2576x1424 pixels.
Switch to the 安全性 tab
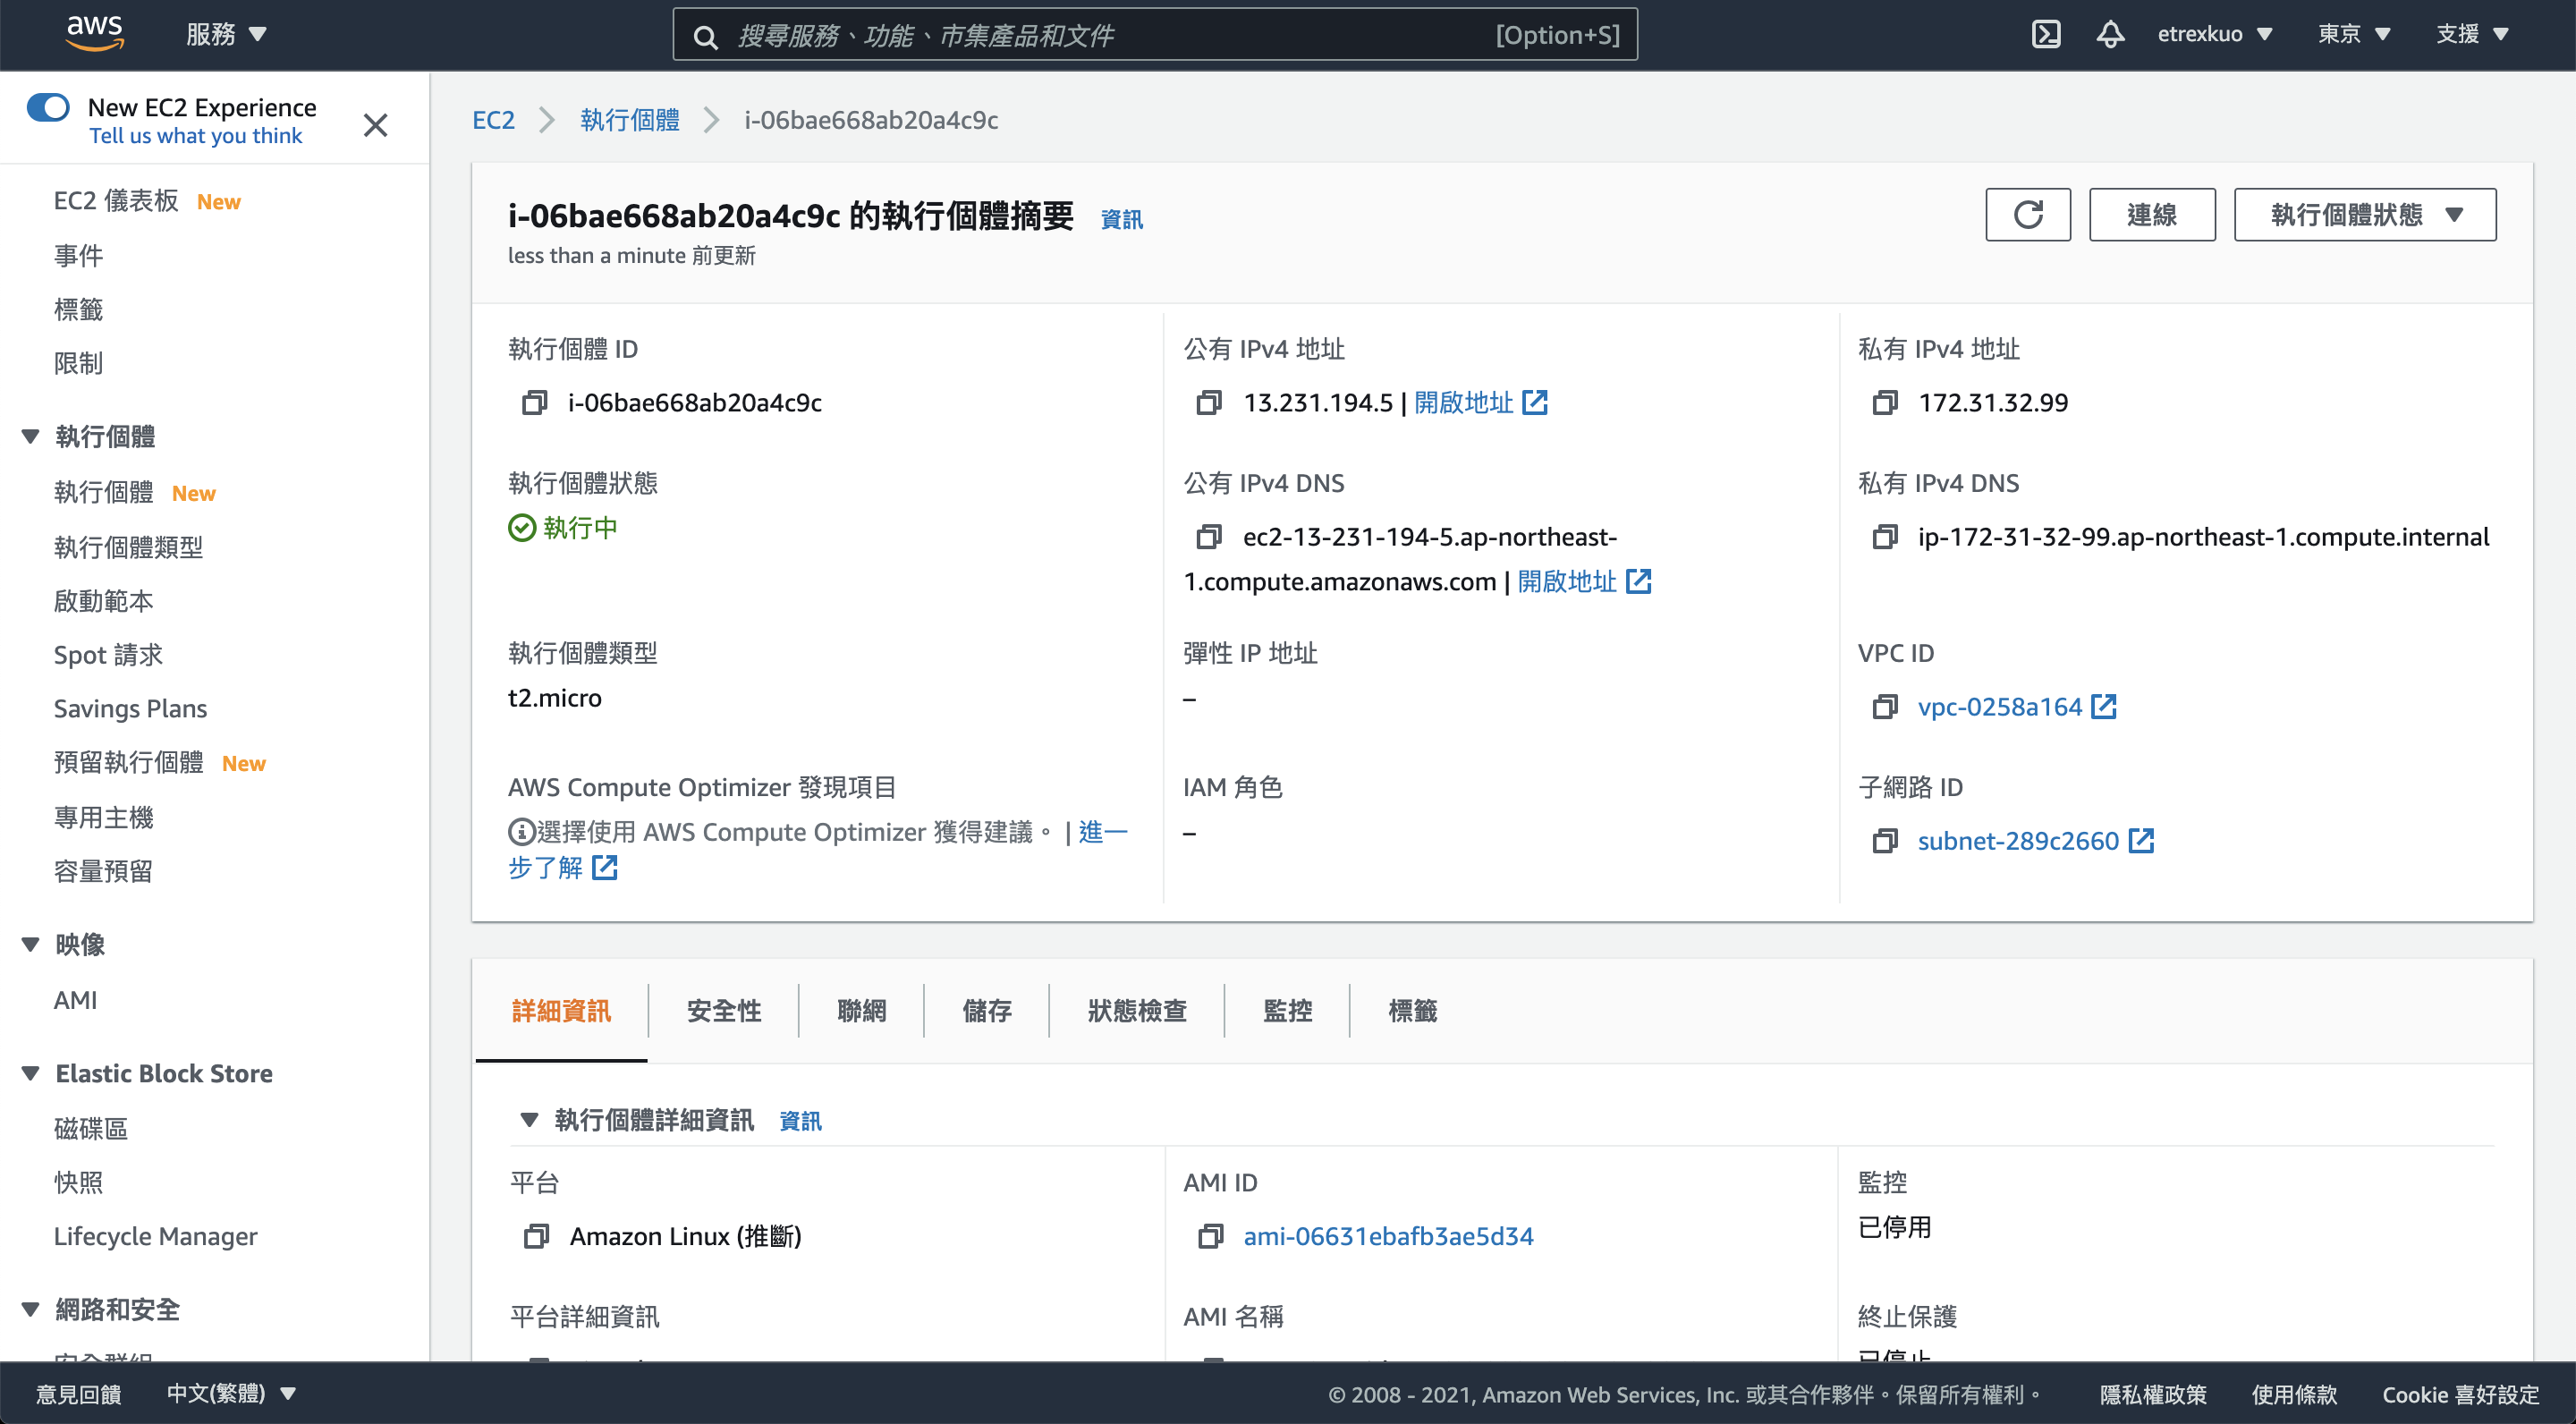(x=724, y=1011)
